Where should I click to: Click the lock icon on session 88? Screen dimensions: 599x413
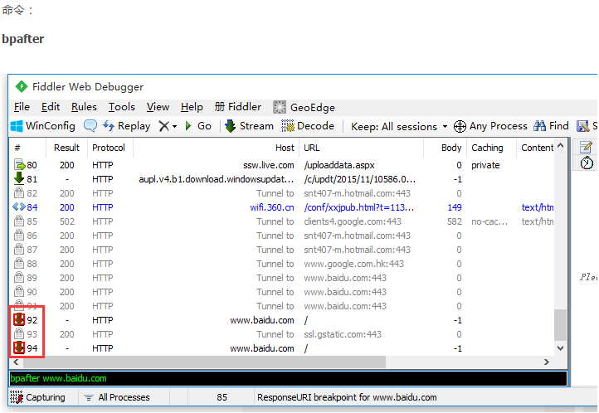tap(19, 264)
